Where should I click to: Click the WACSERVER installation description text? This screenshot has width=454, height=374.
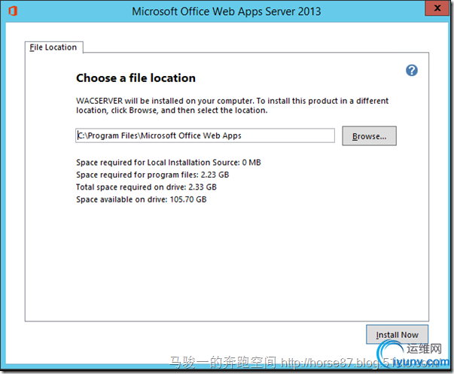click(232, 105)
